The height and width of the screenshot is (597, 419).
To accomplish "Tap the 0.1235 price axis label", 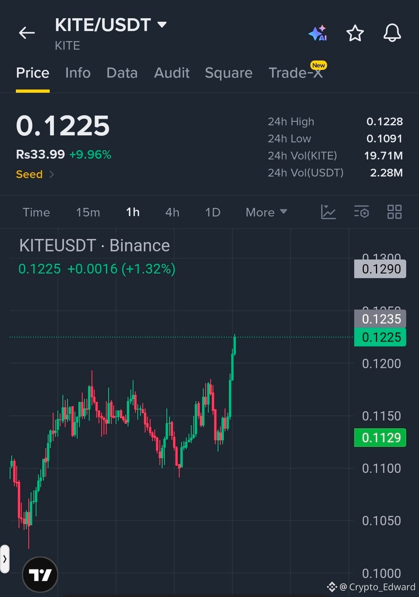I will coord(380,319).
